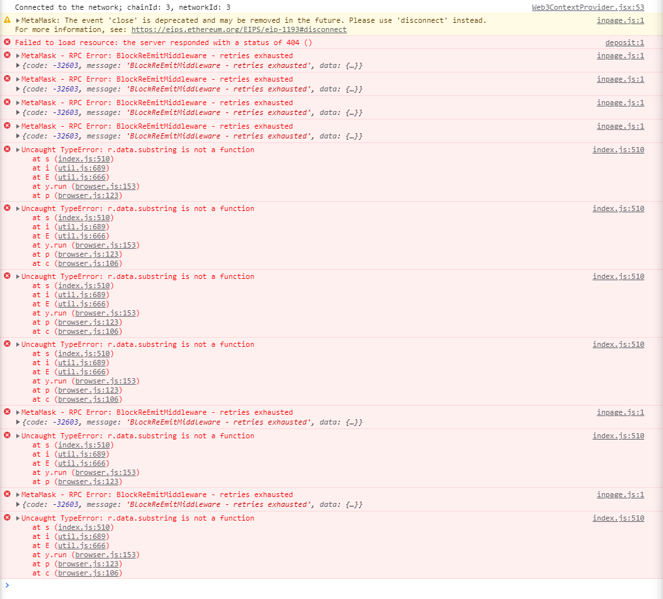Open right-side index.js:510 link of last TypeError

click(618, 518)
